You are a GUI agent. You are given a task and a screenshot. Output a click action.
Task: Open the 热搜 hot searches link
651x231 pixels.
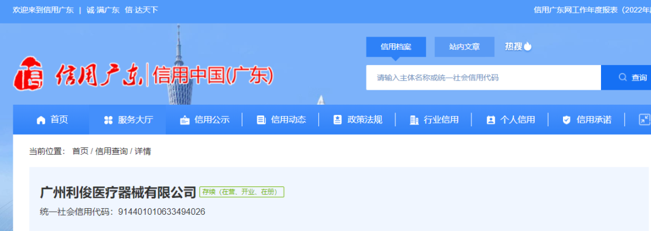click(x=514, y=46)
